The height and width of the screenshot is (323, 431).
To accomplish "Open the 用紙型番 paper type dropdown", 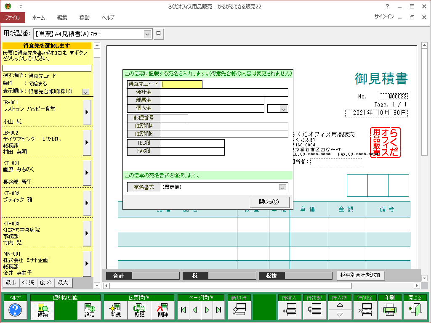I will point(147,34).
